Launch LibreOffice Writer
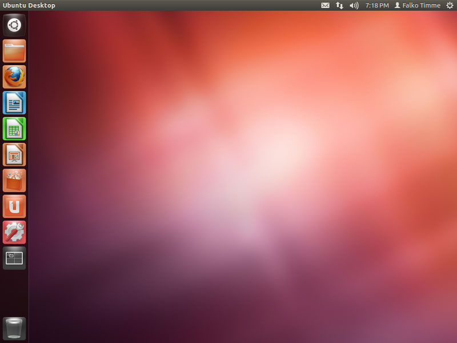The width and height of the screenshot is (457, 343). click(14, 103)
